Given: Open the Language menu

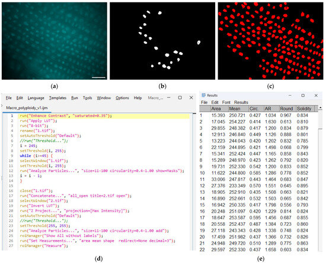Looking at the screenshot, I should [36, 98].
